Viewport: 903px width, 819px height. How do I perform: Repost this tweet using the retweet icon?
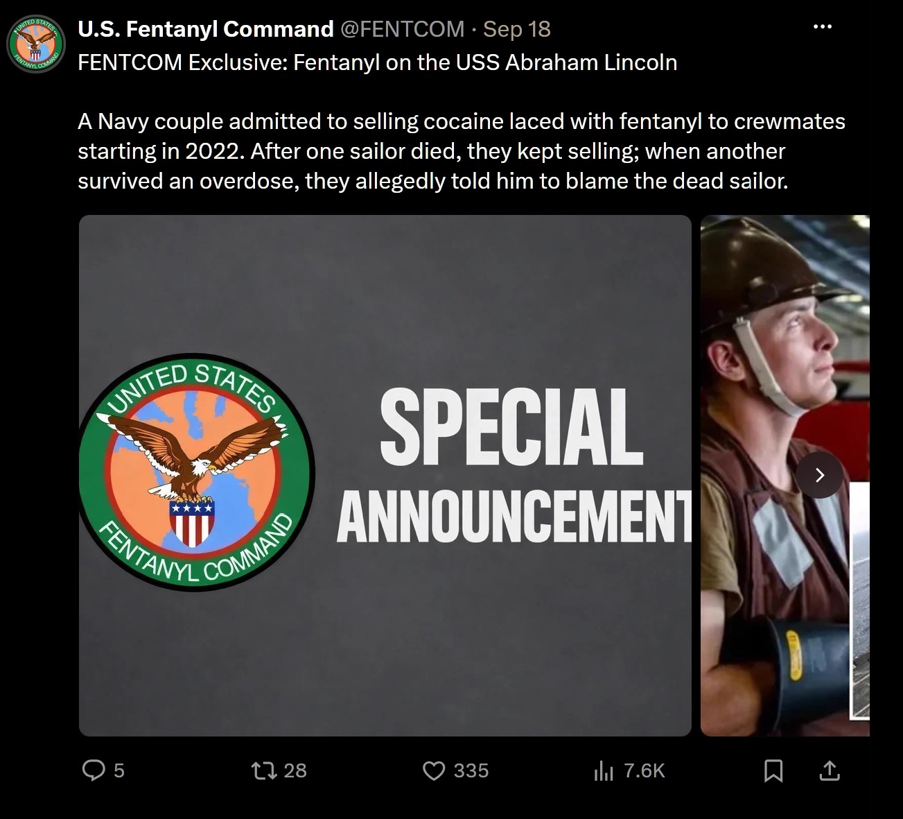[263, 770]
